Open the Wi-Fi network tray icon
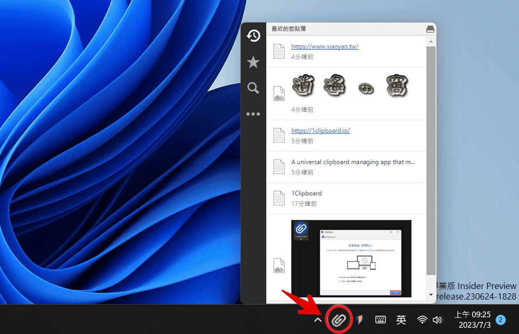Viewport: 519px width, 334px height. [x=422, y=320]
